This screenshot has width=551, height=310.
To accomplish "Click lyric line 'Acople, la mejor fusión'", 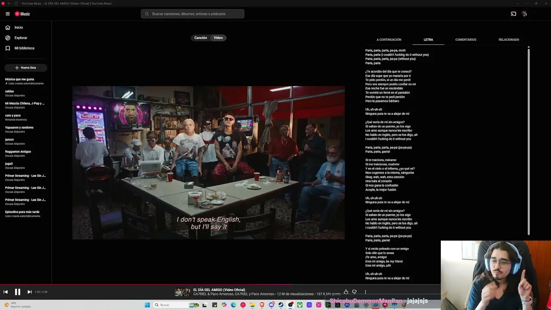I will pos(381,190).
